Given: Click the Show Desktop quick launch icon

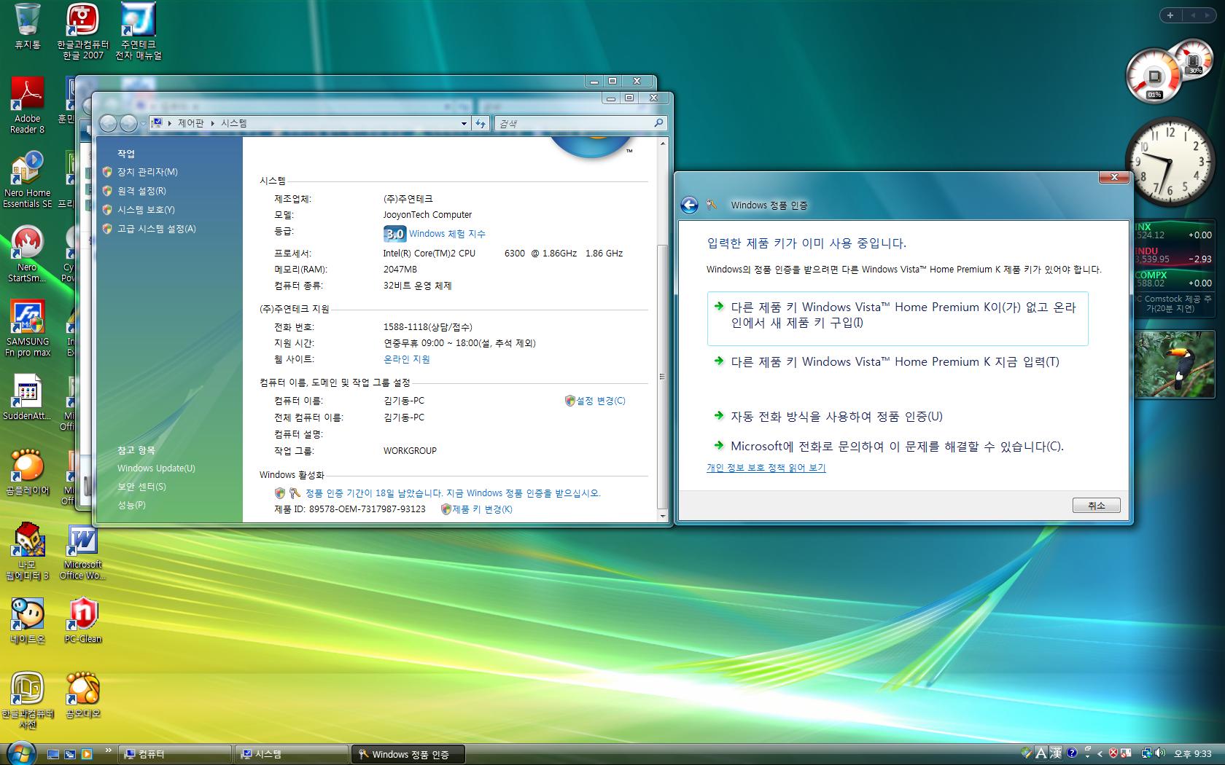Looking at the screenshot, I should 53,754.
